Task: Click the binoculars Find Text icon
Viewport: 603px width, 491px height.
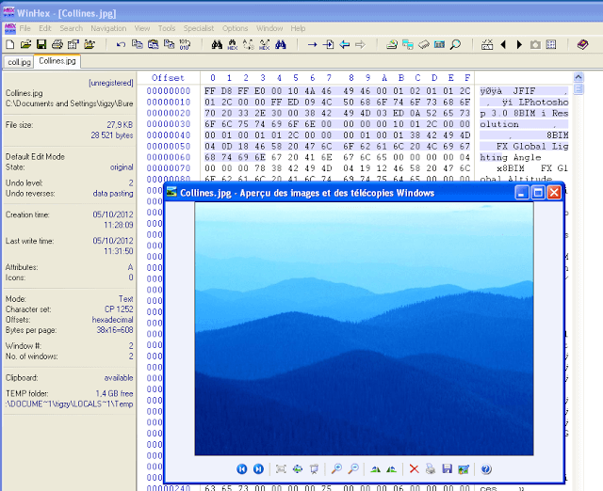Action: pyautogui.click(x=217, y=44)
